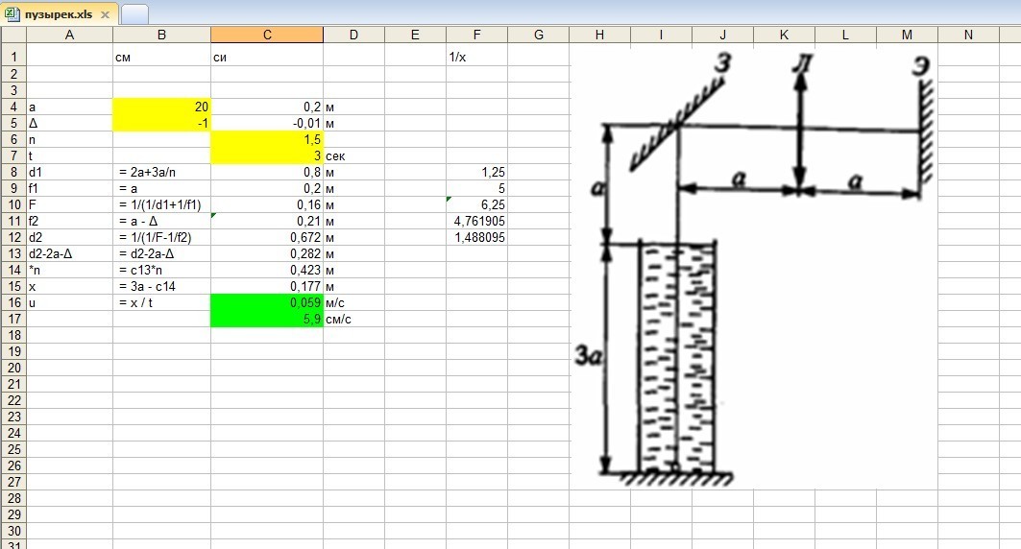Click cell with text '= 3a - c14'
The height and width of the screenshot is (549, 1021).
coord(161,286)
